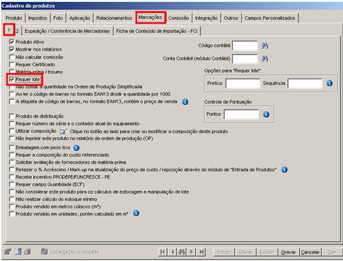Click binoculars search icon beside Código contábil
This screenshot has width=343, height=261.
click(265, 45)
